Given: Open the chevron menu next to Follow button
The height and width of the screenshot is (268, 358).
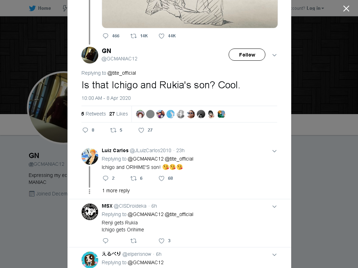Looking at the screenshot, I should tap(274, 55).
